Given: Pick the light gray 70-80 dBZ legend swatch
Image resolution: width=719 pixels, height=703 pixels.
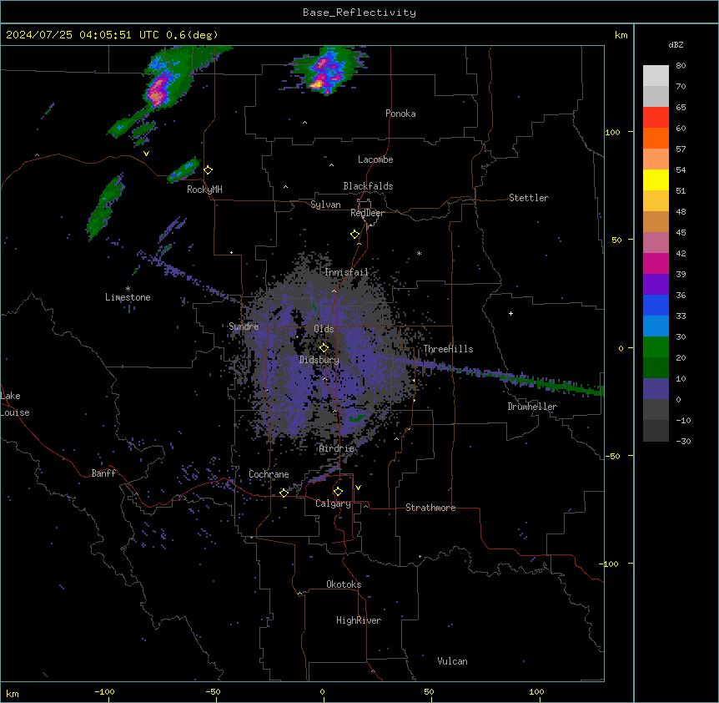Looking at the screenshot, I should [656, 76].
